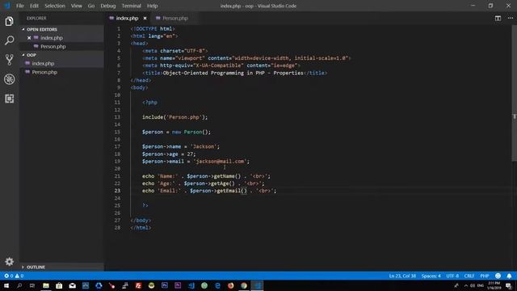Open the Debug menu
Image resolution: width=517 pixels, height=291 pixels.
tap(108, 6)
